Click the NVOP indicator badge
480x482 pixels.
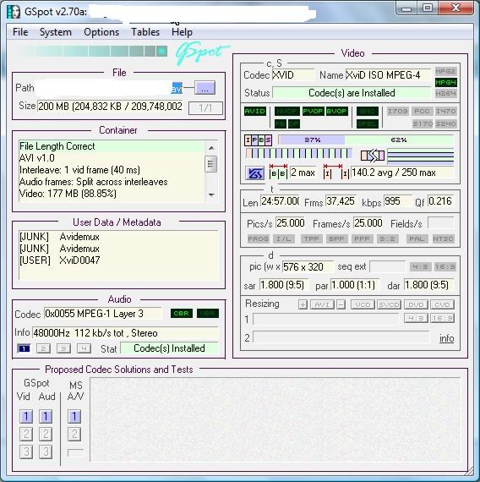(287, 111)
